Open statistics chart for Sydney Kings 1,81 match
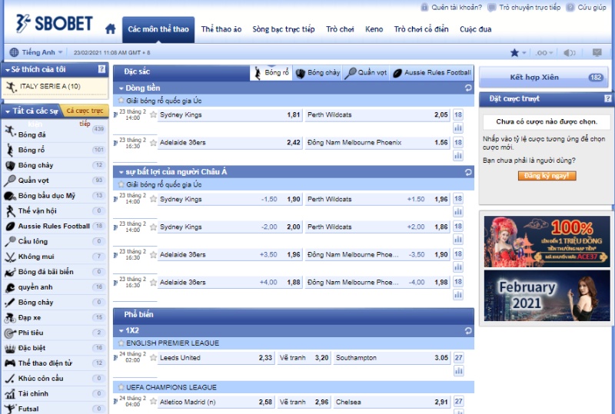 tap(458, 128)
